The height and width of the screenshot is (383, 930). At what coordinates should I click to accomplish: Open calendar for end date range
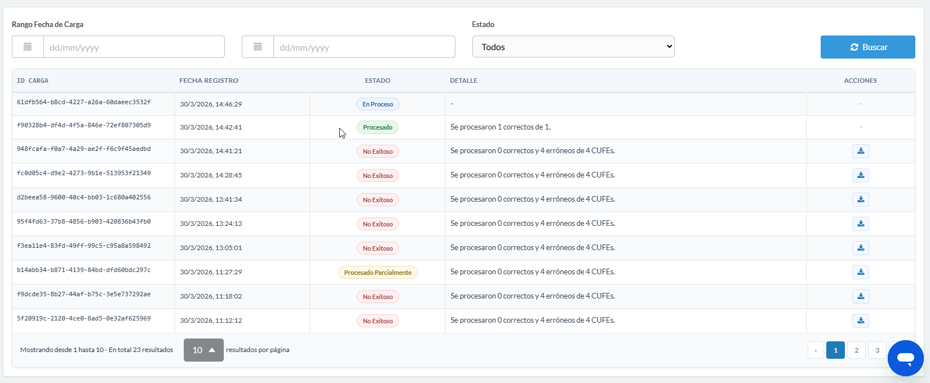pyautogui.click(x=258, y=47)
